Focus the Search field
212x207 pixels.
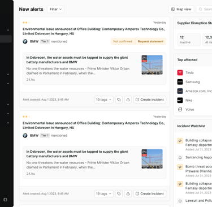pyautogui.click(x=204, y=9)
